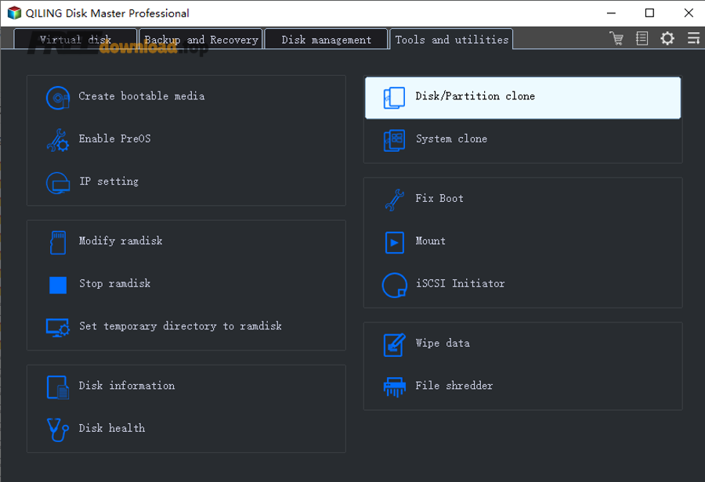The width and height of the screenshot is (705, 482).
Task: Click the Set temporary directory monitor-gear icon
Action: (58, 328)
